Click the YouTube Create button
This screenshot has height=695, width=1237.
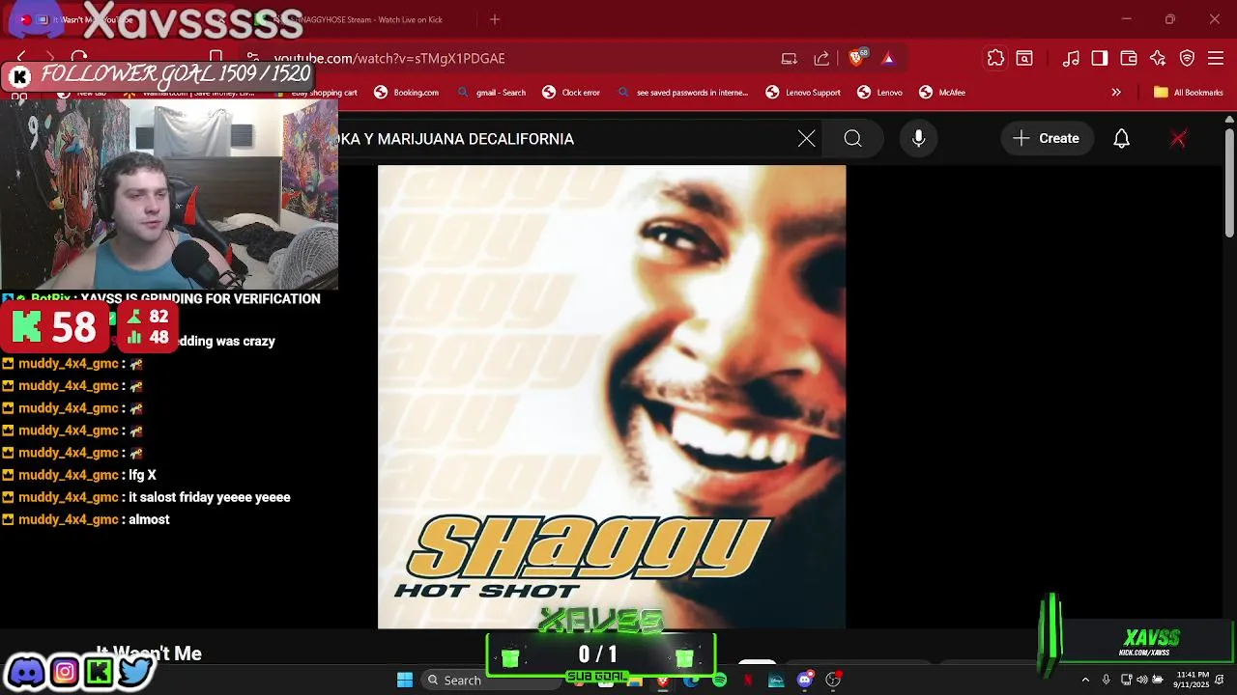pos(1047,139)
